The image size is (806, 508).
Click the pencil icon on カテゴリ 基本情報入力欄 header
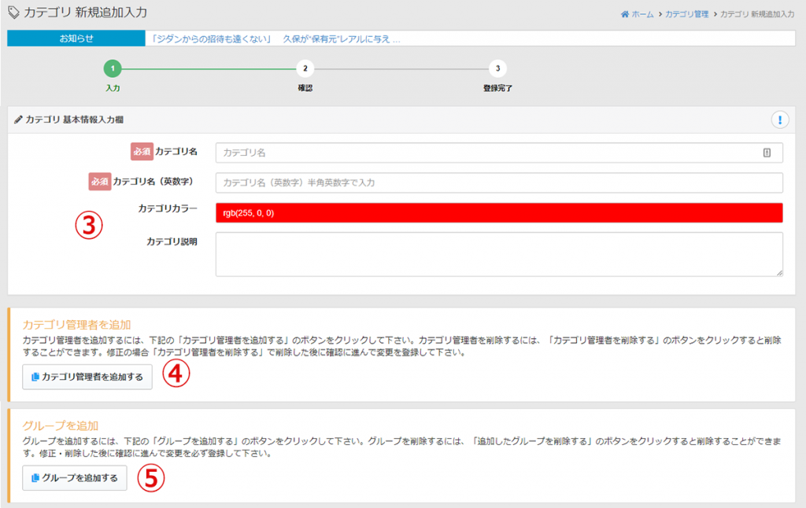click(x=18, y=120)
